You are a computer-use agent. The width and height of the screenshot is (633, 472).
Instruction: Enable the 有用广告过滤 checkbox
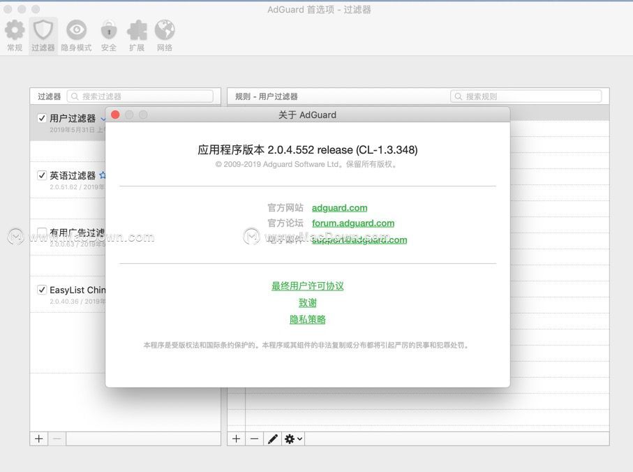42,233
